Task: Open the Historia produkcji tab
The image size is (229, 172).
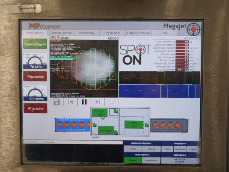Action: point(138,33)
